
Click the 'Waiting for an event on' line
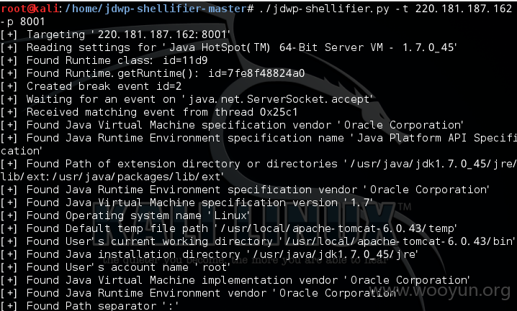[x=186, y=99]
